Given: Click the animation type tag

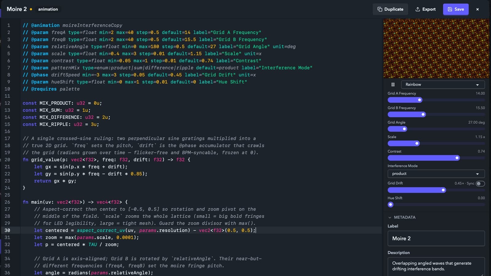Looking at the screenshot, I should 48,9.
